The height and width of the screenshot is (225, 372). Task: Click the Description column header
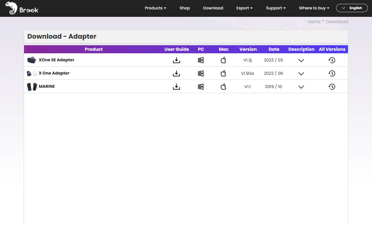(301, 49)
